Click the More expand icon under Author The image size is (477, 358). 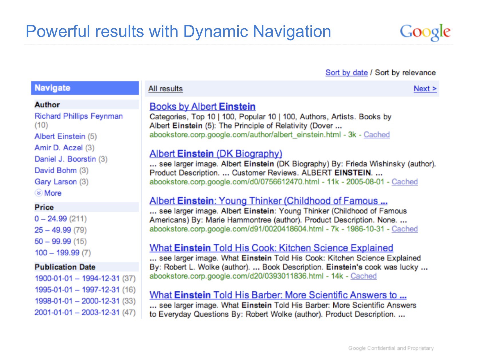[39, 193]
